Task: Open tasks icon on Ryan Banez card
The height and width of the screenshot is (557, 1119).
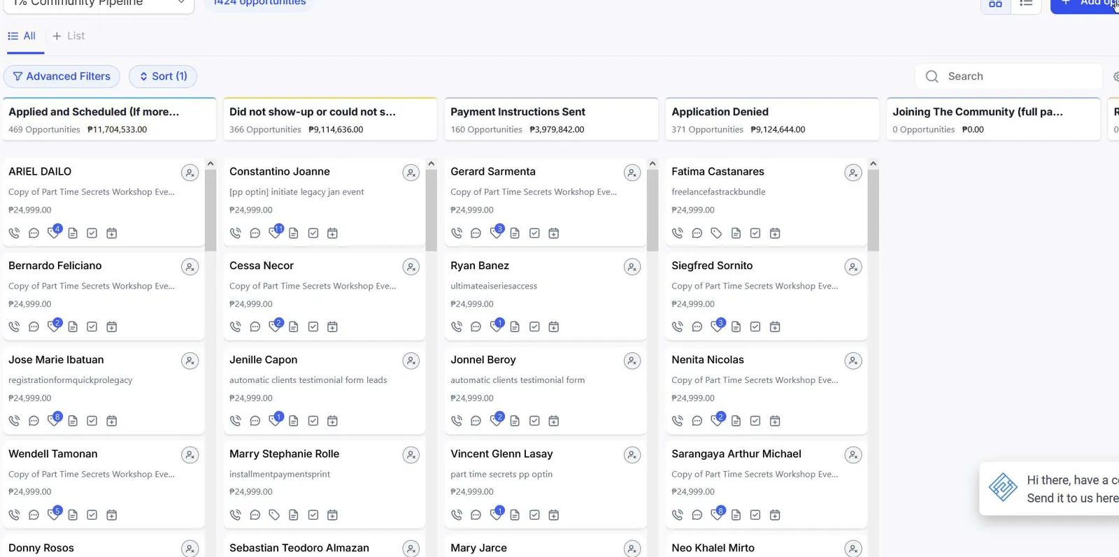Action: [x=534, y=327]
